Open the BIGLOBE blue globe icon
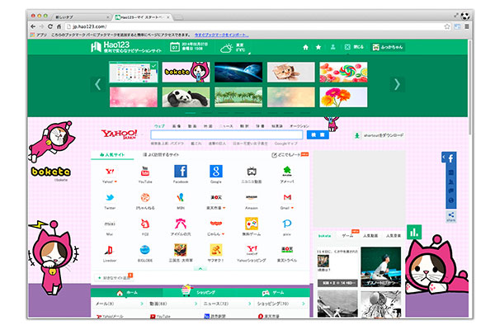This screenshot has height=330, width=495. coord(145,250)
